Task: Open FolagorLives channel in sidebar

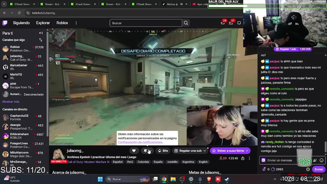Action: click(23, 145)
